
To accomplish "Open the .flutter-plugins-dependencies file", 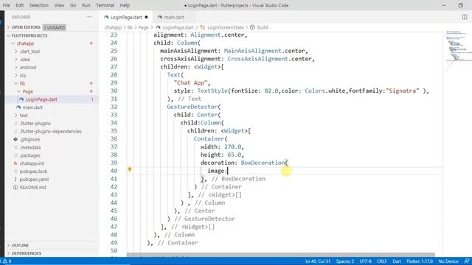I will pos(52,131).
